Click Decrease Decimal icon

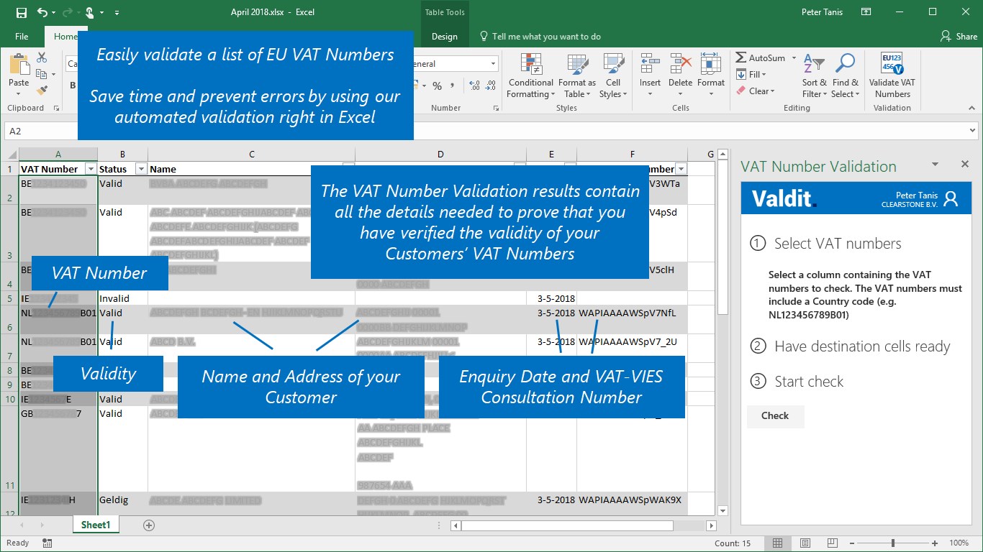tap(492, 86)
